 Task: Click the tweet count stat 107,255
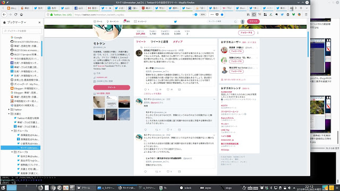pyautogui.click(x=140, y=33)
